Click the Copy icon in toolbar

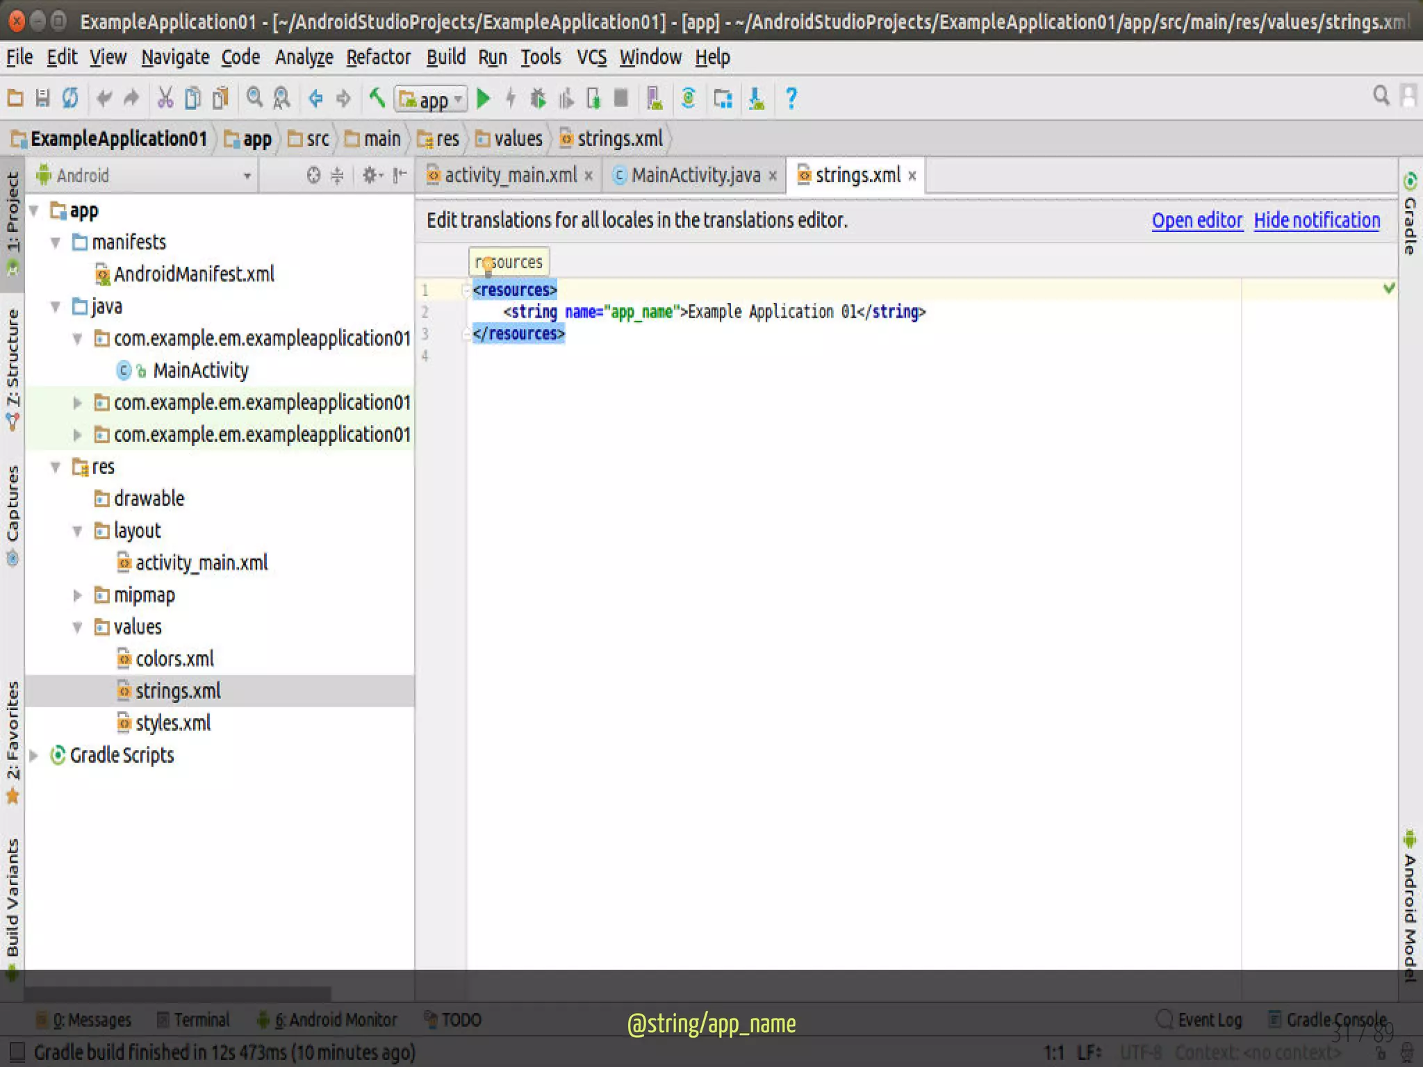192,99
